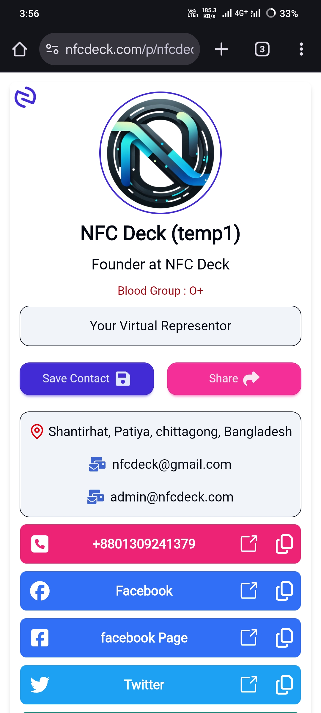Image resolution: width=321 pixels, height=713 pixels.
Task: Copy the phone number
Action: tap(284, 544)
